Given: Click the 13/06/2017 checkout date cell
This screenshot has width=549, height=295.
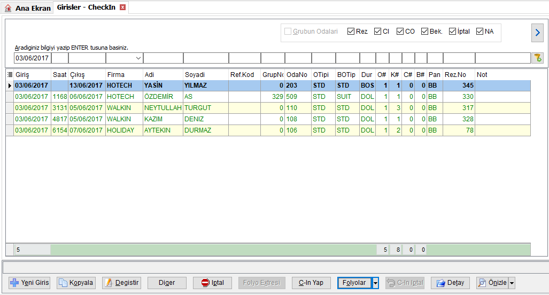Looking at the screenshot, I should click(x=87, y=86).
